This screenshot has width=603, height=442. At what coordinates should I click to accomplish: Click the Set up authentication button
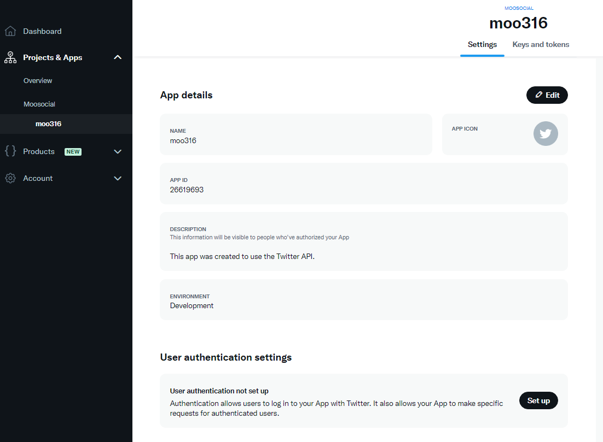[538, 400]
